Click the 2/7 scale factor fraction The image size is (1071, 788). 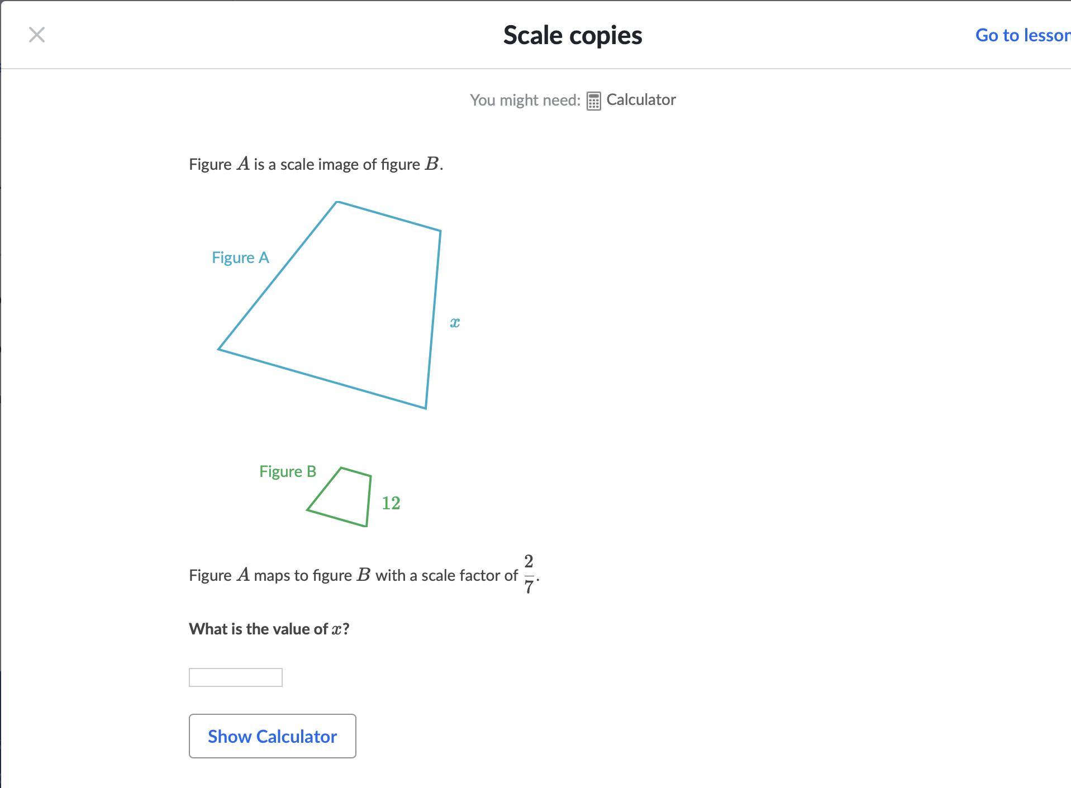529,574
